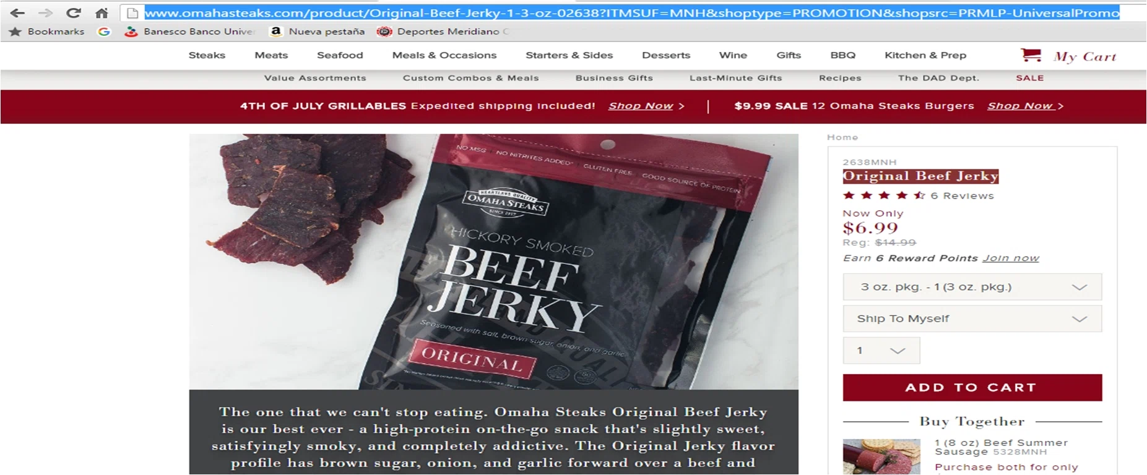This screenshot has width=1147, height=475.
Task: Go to browser home page icon
Action: point(102,13)
